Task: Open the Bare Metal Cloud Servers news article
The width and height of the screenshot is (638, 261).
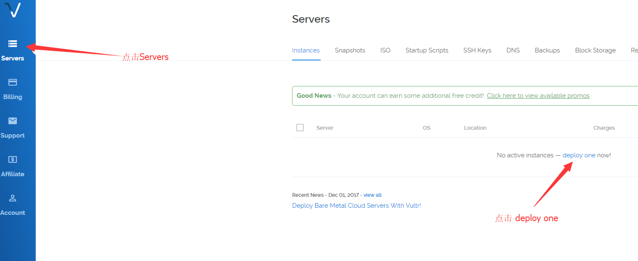Action: (356, 205)
